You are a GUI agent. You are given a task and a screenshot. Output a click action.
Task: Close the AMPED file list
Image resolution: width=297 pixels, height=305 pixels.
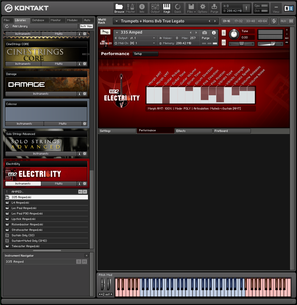(x=85, y=192)
